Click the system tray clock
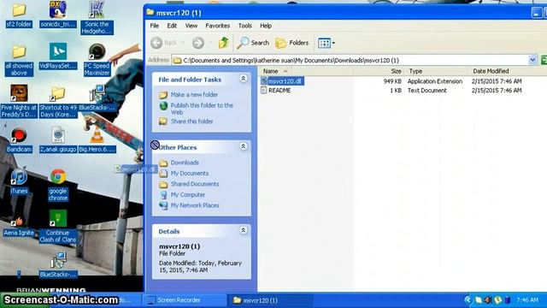 pos(527,300)
